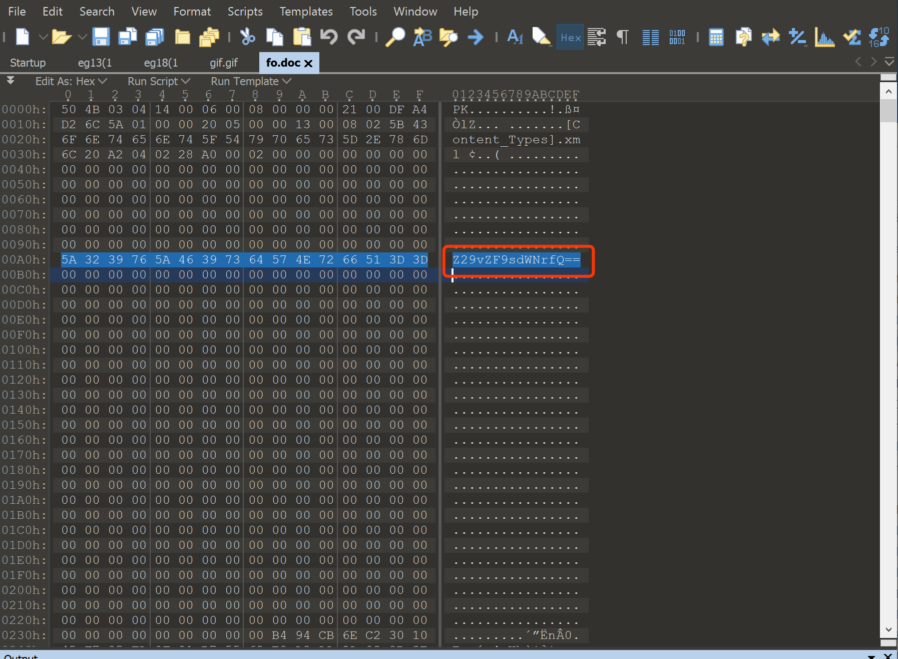Open the Search menu
The height and width of the screenshot is (659, 898).
tap(97, 11)
